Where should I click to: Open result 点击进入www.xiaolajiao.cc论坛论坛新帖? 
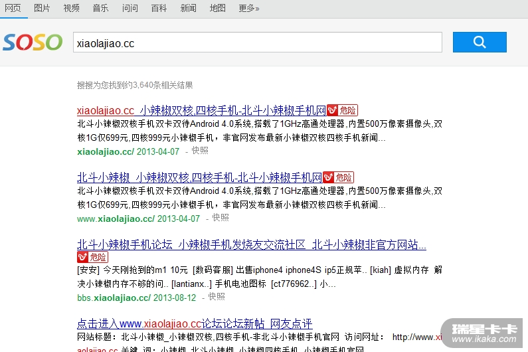195,323
